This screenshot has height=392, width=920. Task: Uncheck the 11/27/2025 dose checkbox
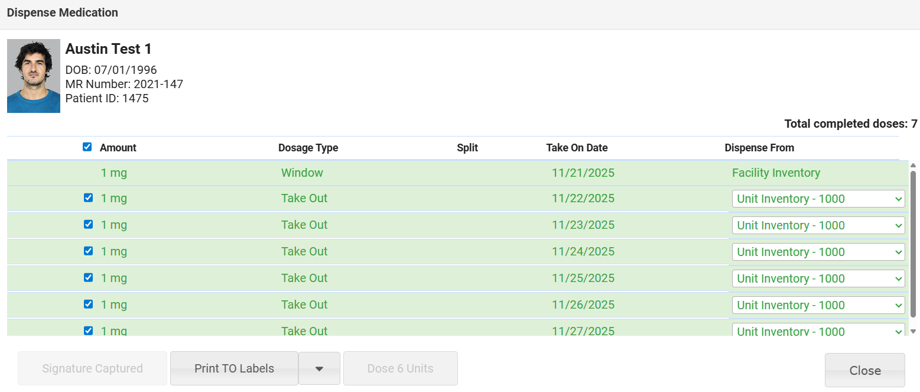(89, 331)
